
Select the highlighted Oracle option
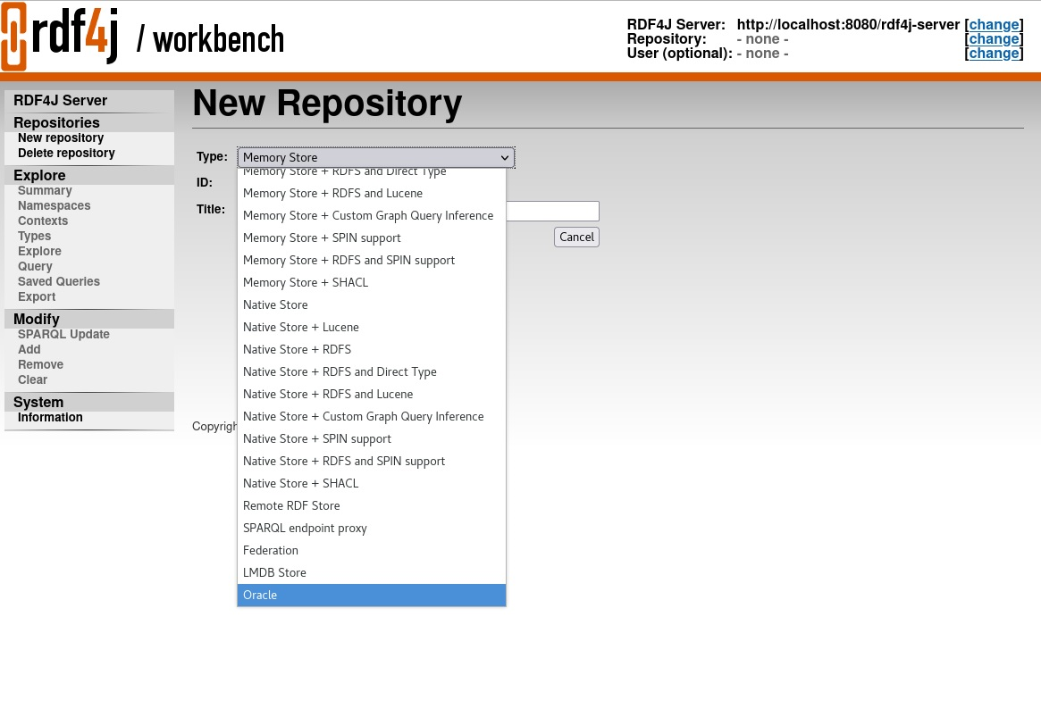pos(371,595)
